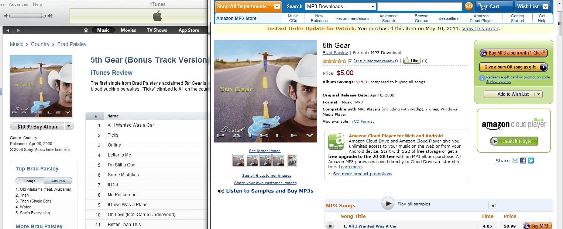Image resolution: width=563 pixels, height=229 pixels.
Task: Play all samples on Amazon
Action: 388,204
